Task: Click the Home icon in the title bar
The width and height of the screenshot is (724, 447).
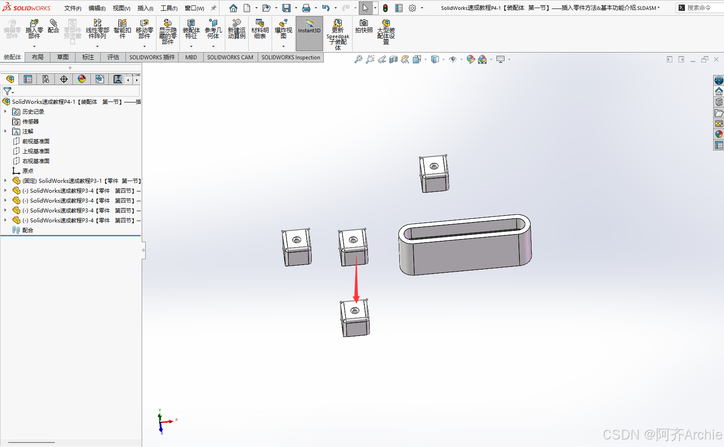Action: [x=233, y=8]
